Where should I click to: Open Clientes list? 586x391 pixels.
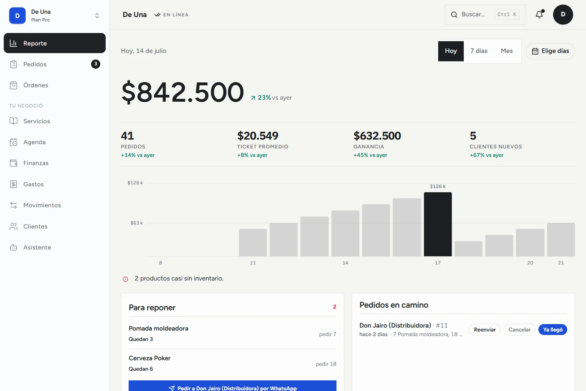click(55, 226)
